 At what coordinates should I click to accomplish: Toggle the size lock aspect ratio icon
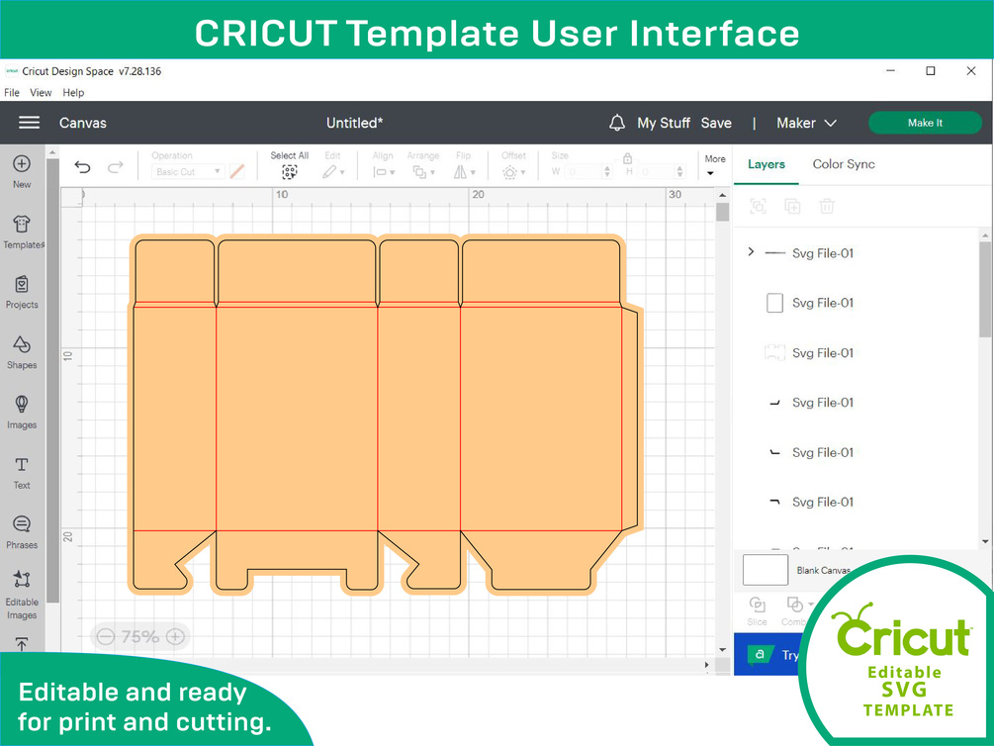[628, 157]
